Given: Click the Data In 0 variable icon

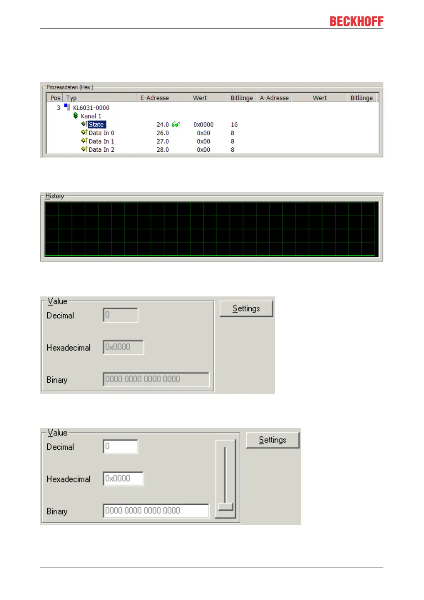Looking at the screenshot, I should click(x=84, y=132).
